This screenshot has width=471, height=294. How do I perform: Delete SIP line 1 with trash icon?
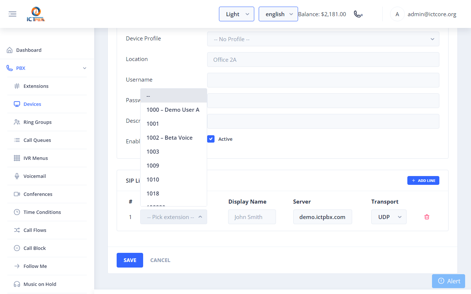(427, 217)
